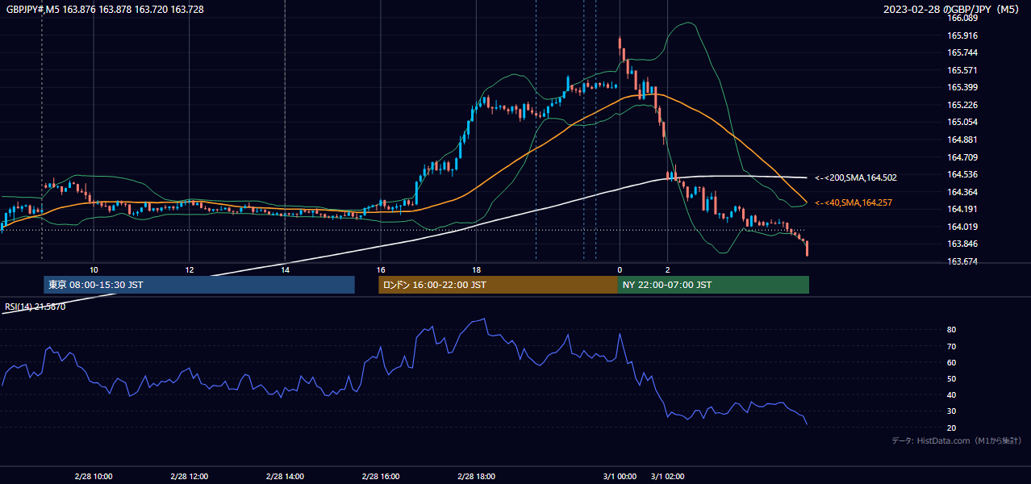
Task: Click the RSI scale value 30
Action: [x=952, y=411]
